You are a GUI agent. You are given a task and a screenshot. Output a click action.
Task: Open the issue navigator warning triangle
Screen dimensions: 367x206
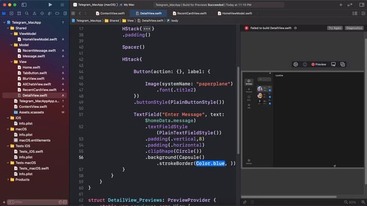click(34, 14)
